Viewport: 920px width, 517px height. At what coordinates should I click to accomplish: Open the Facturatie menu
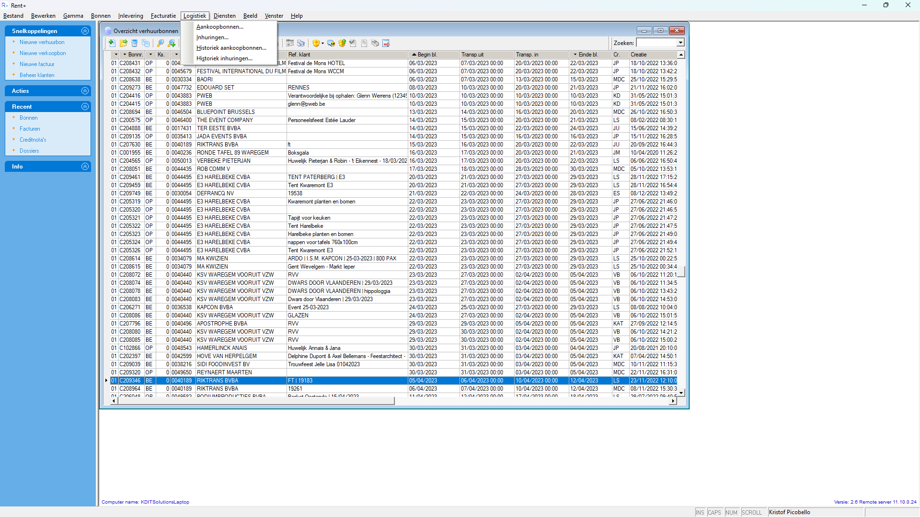[x=163, y=16]
